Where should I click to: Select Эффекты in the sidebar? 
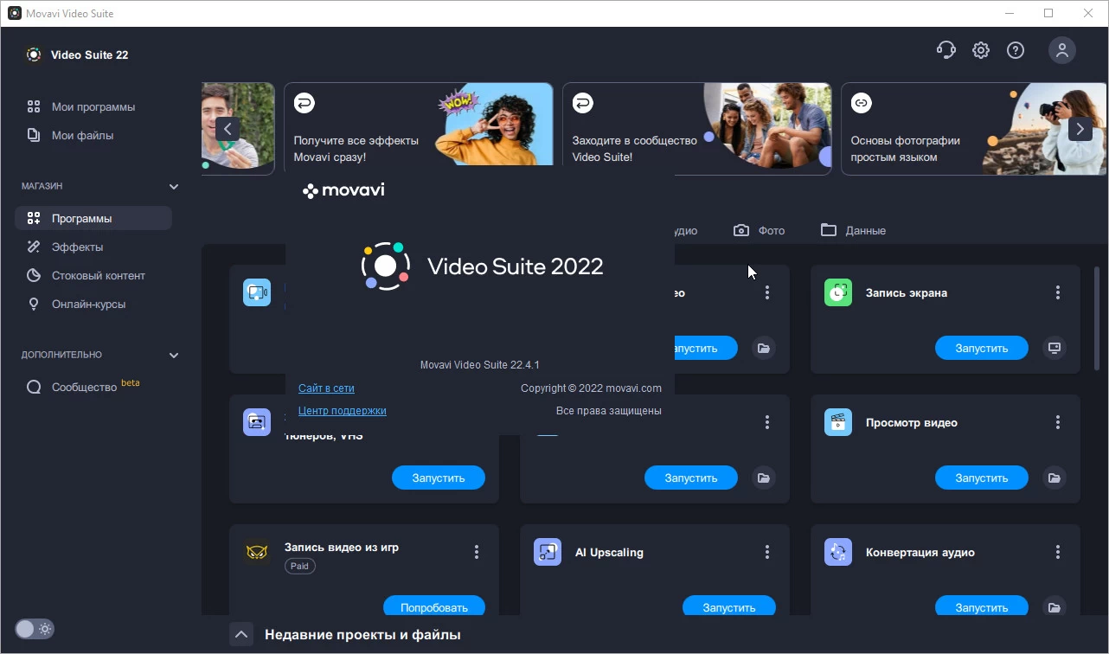coord(77,247)
